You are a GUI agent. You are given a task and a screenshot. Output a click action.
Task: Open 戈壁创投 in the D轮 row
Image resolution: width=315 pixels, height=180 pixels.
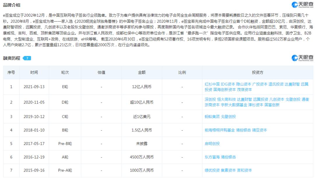[x=293, y=99]
